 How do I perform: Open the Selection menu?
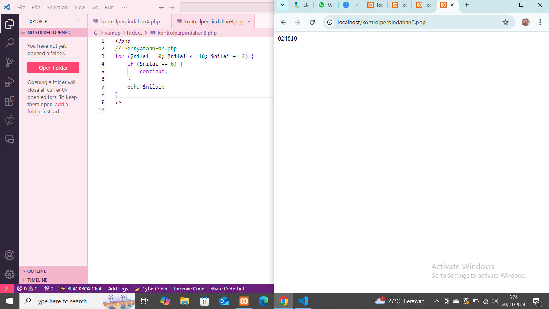pyautogui.click(x=57, y=7)
